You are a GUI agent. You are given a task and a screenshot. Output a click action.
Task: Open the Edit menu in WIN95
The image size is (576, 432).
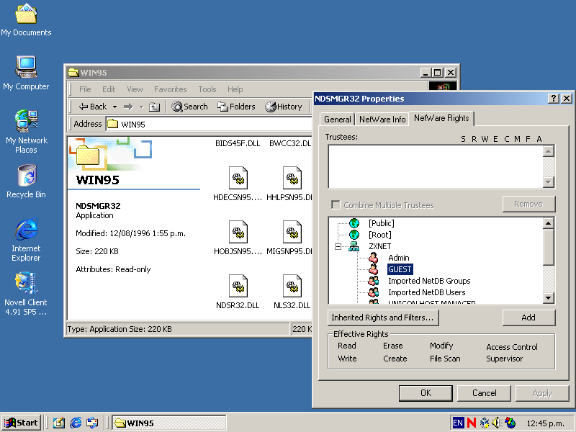[x=109, y=89]
